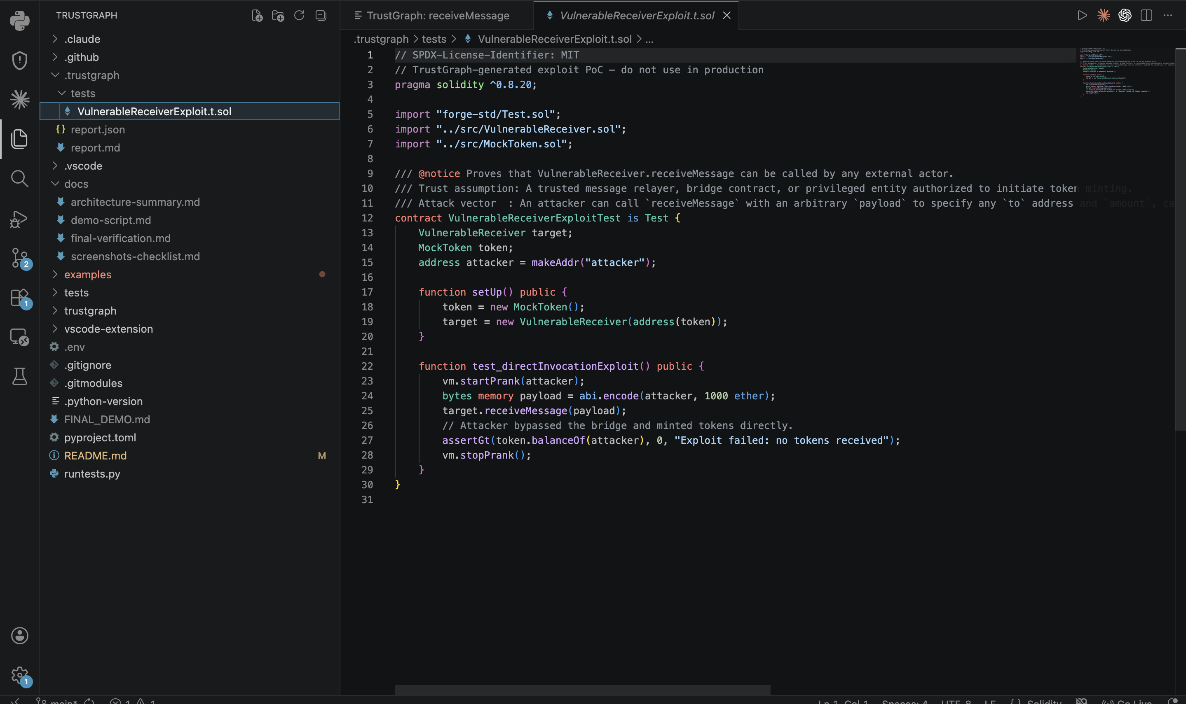Expand the trustgraph folder
Screen dimensions: 1186x704
pyautogui.click(x=190, y=310)
